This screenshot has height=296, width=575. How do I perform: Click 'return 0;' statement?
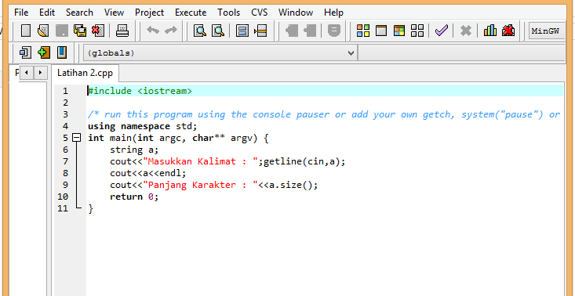[x=134, y=197]
